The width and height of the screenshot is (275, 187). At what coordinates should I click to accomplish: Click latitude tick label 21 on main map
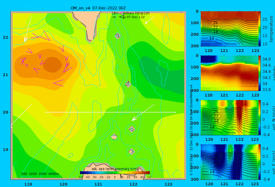point(5,75)
